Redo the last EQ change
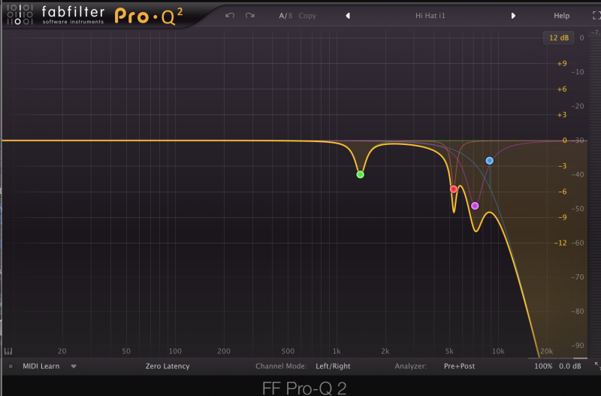Image resolution: width=601 pixels, height=396 pixels. point(250,15)
